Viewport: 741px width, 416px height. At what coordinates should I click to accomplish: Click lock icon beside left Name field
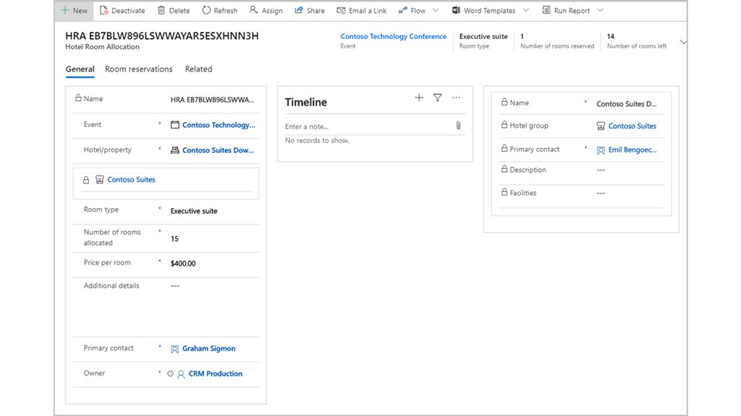click(78, 97)
